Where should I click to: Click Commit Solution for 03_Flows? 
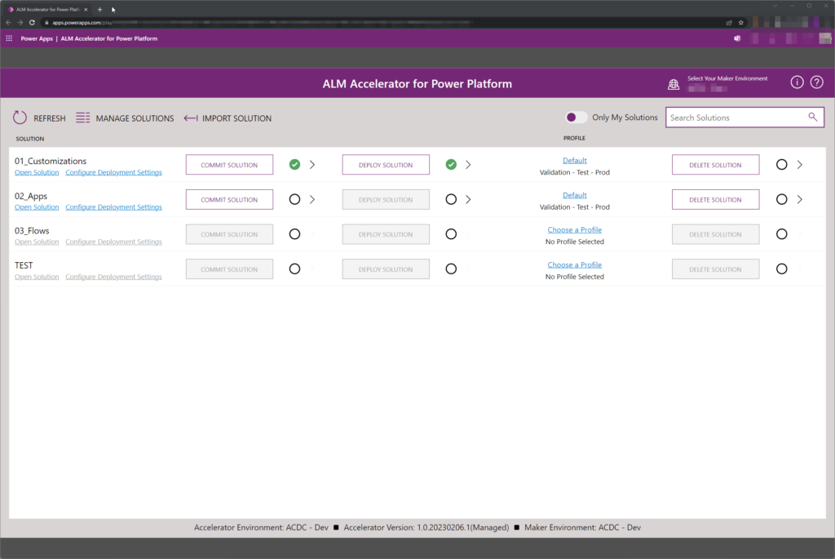click(229, 234)
